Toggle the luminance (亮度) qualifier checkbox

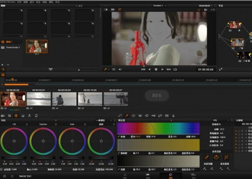coord(119,169)
